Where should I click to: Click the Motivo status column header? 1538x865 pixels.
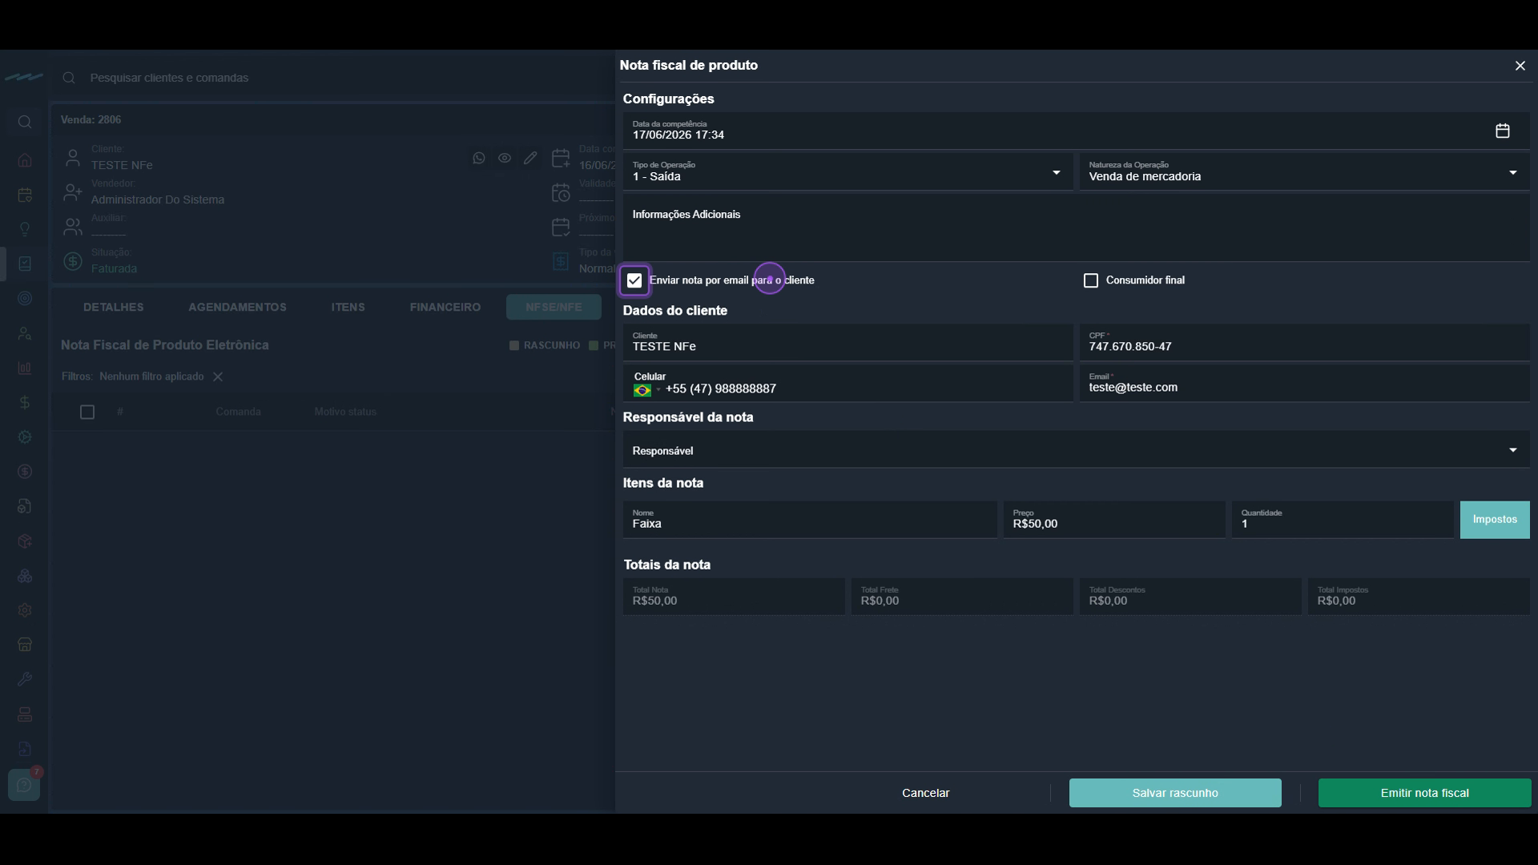[345, 412]
